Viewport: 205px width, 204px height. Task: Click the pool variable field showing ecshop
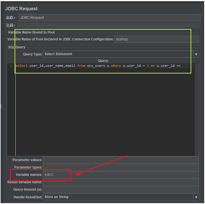(x=152, y=39)
